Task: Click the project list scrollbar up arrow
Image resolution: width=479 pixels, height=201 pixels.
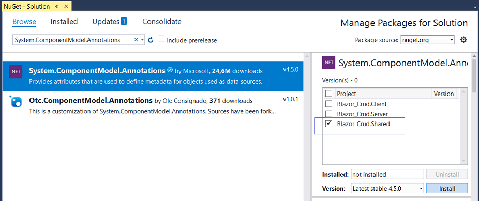Action: point(463,92)
